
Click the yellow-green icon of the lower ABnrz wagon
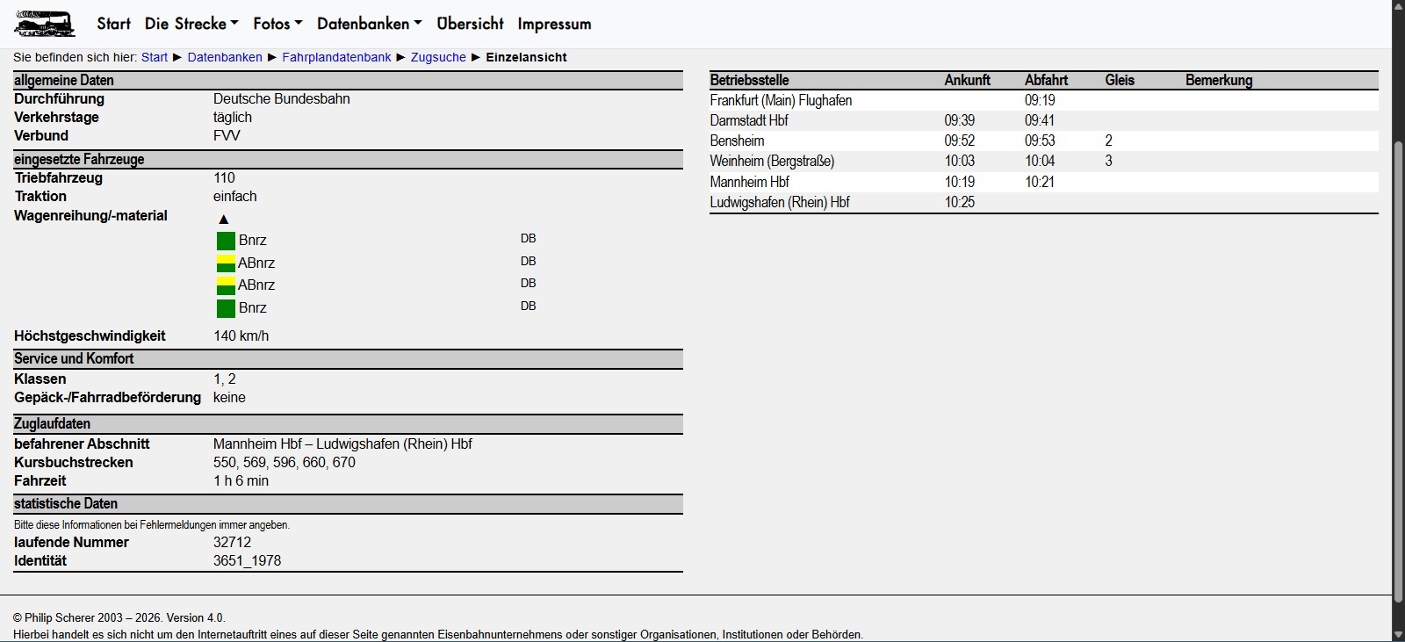226,285
